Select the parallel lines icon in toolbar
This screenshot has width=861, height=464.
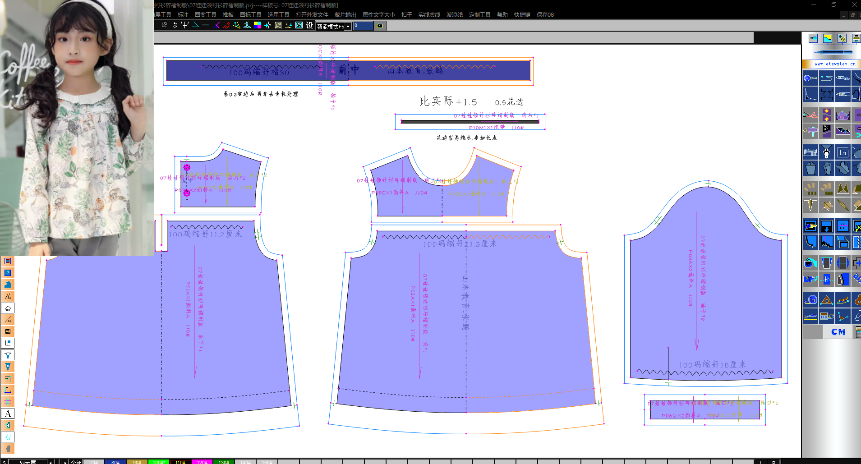coord(206,25)
